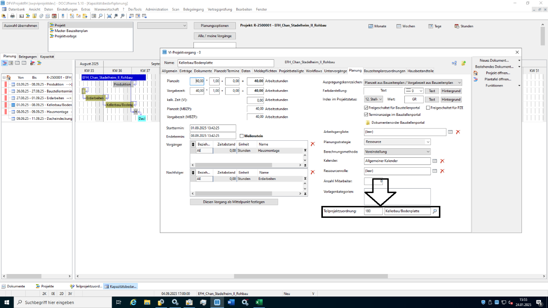Enable Freigeschaltet für PZE checkbox

(428, 108)
